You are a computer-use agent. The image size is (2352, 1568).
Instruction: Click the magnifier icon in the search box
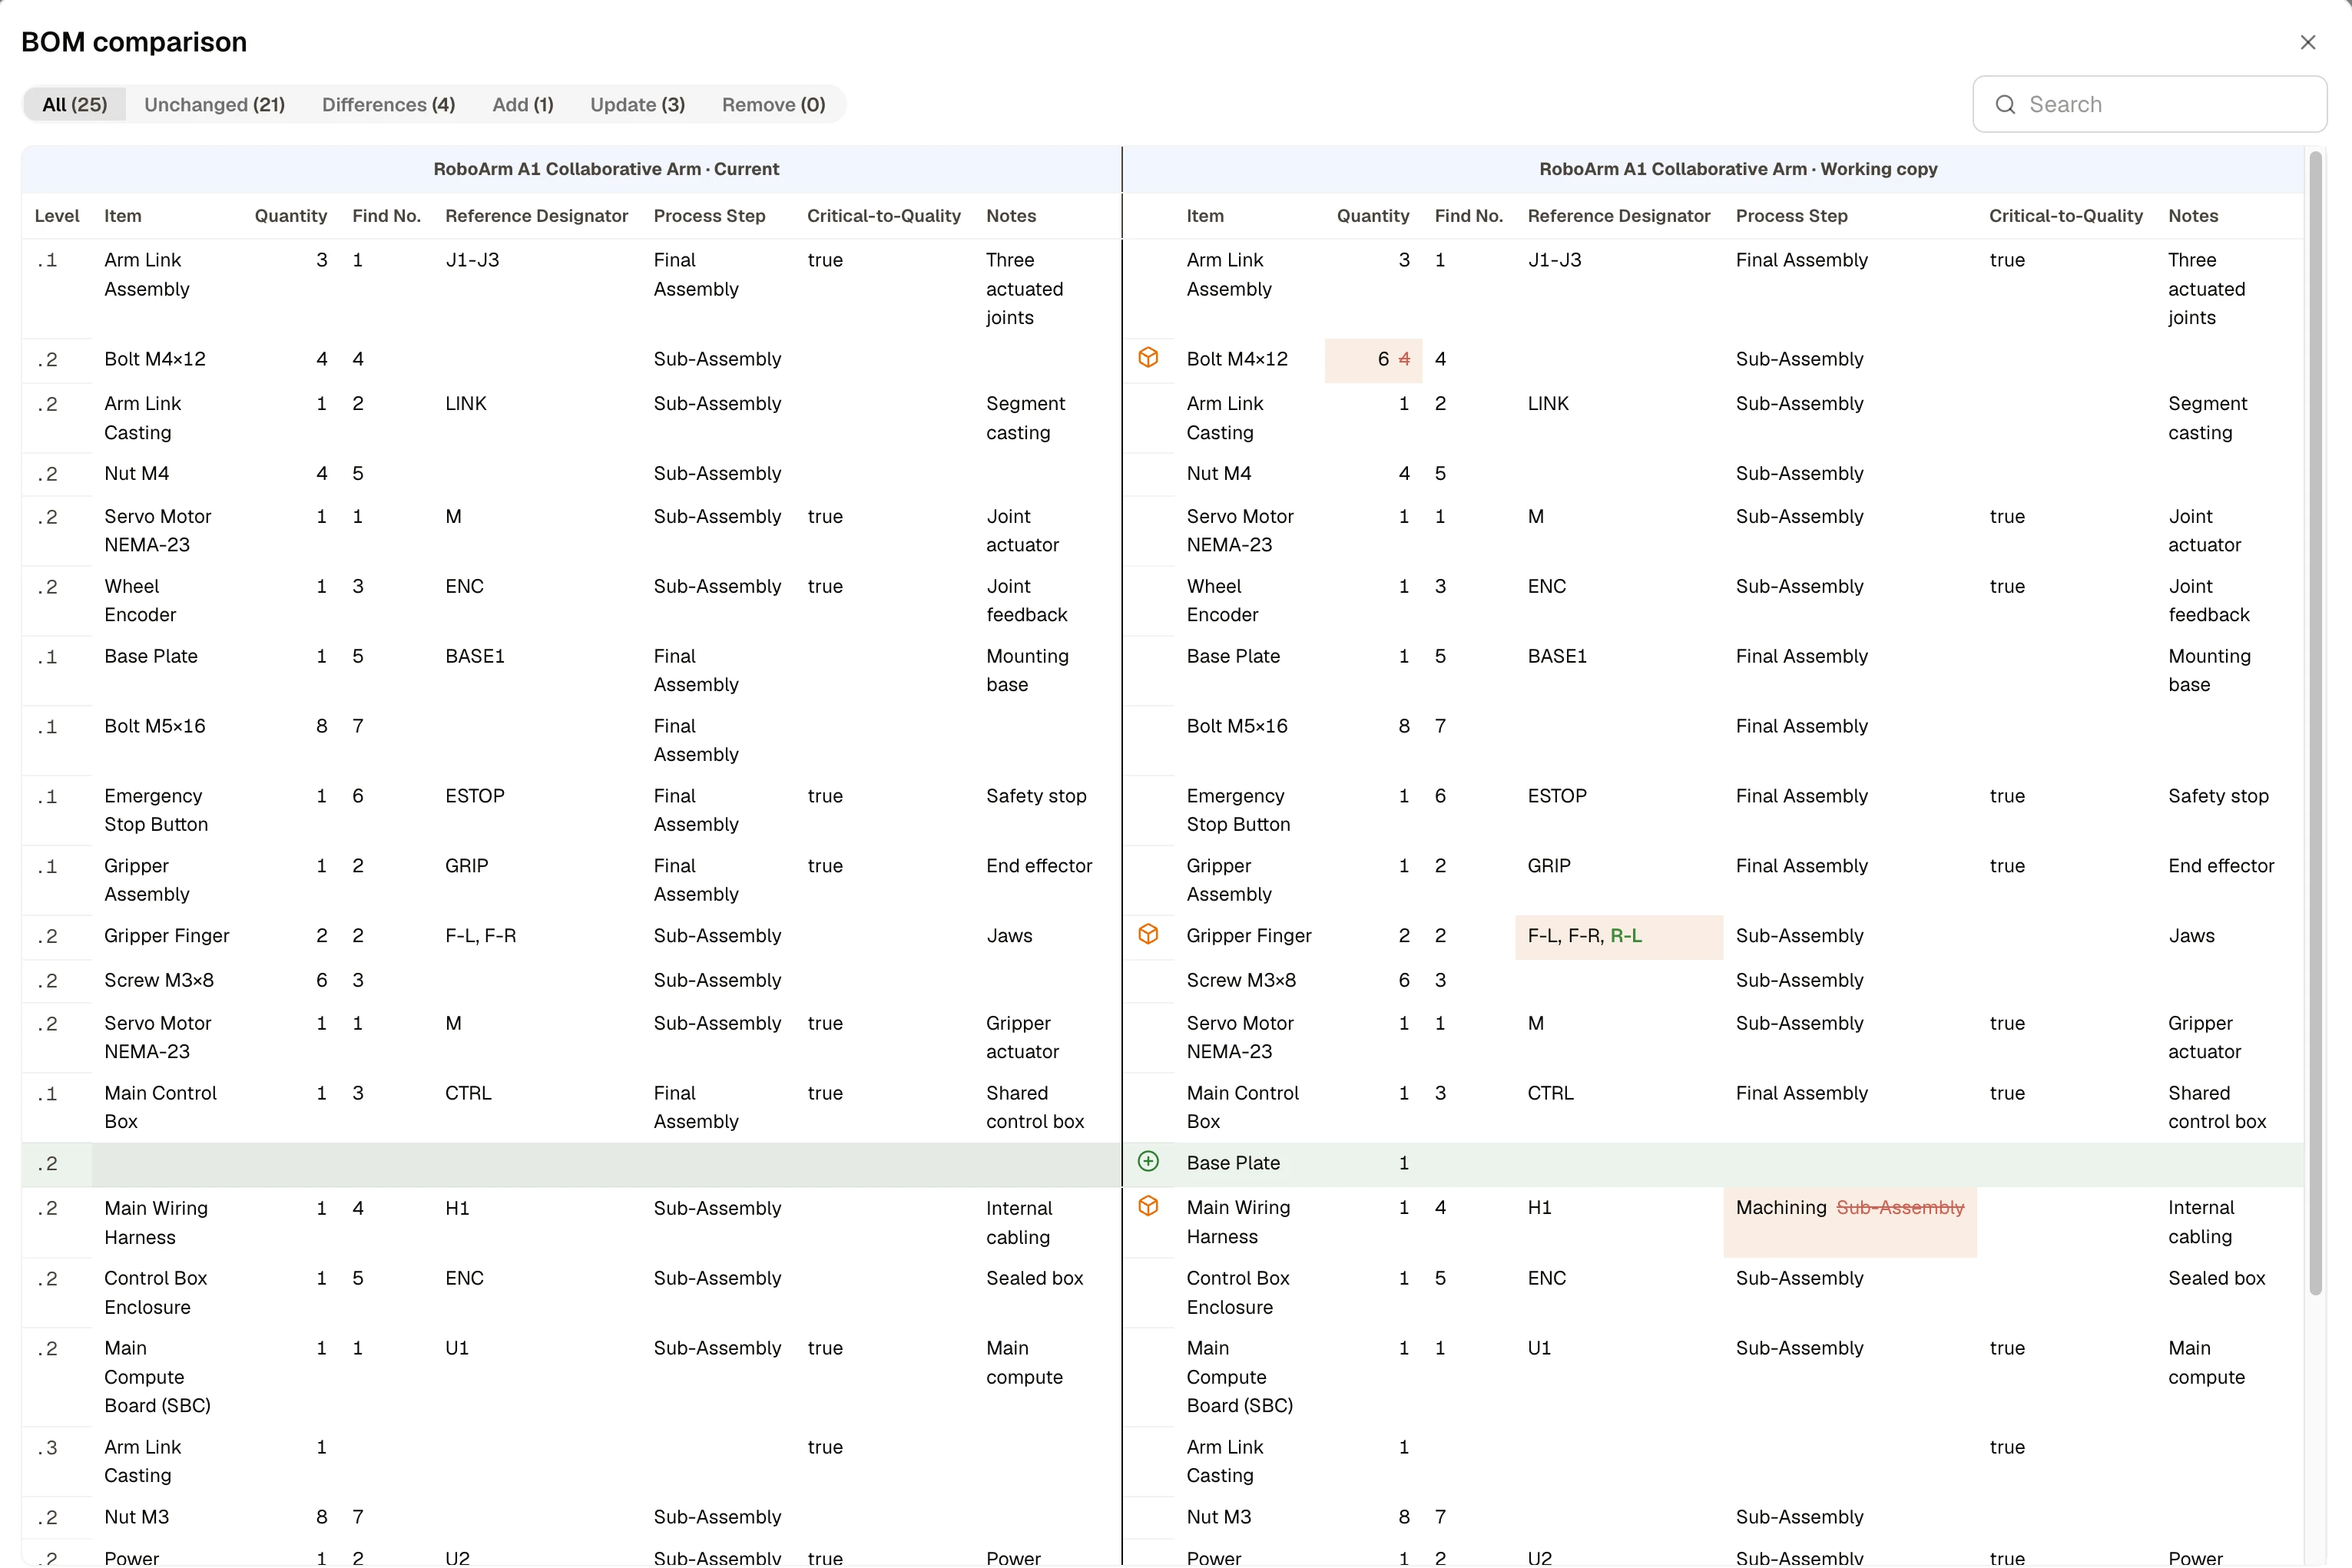pyautogui.click(x=2005, y=105)
